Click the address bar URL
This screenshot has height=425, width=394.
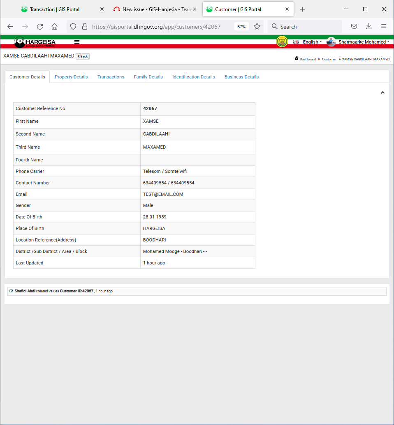click(156, 27)
